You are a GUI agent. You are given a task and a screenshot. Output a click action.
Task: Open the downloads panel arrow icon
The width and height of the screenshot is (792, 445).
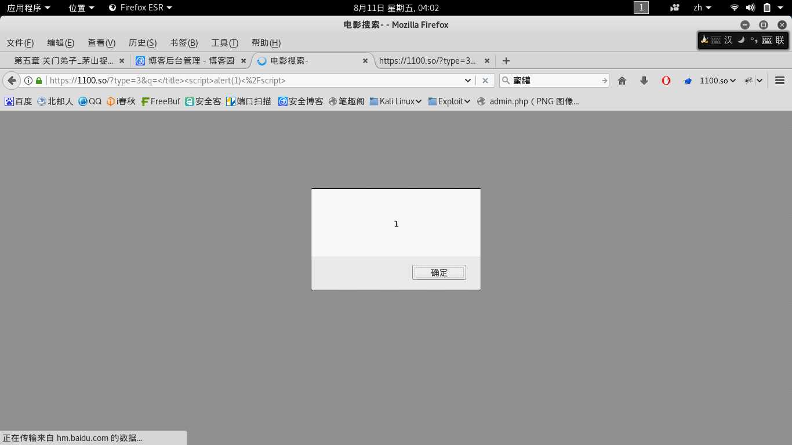644,81
